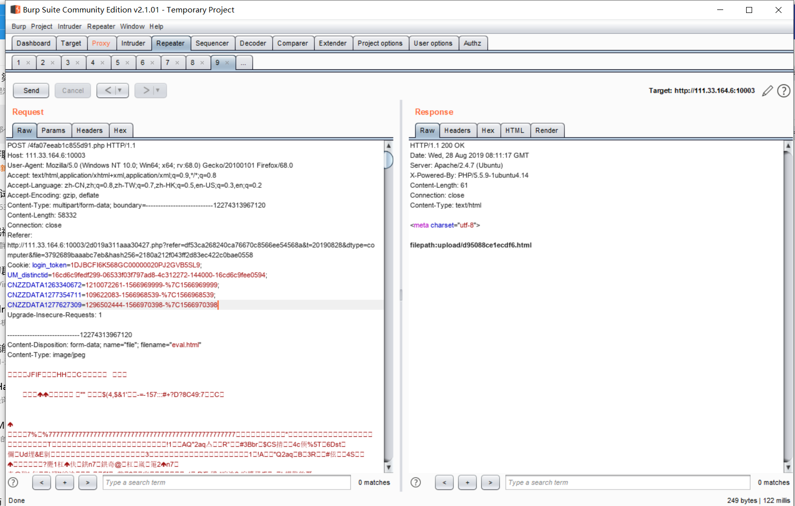
Task: Show the response Render tab
Action: [x=547, y=131]
